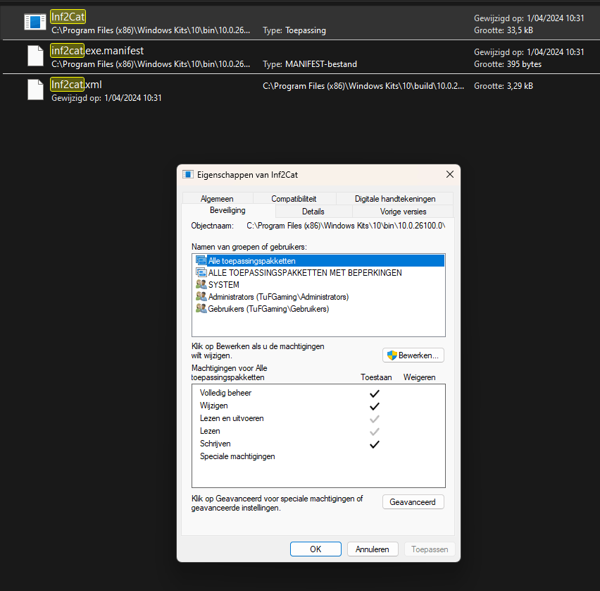This screenshot has height=591, width=600.
Task: Click the Lezen en uitvoeren allow checkmark
Action: (375, 418)
